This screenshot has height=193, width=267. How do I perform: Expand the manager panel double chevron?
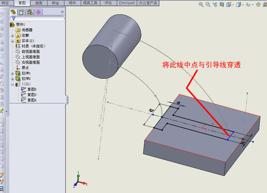[62, 12]
